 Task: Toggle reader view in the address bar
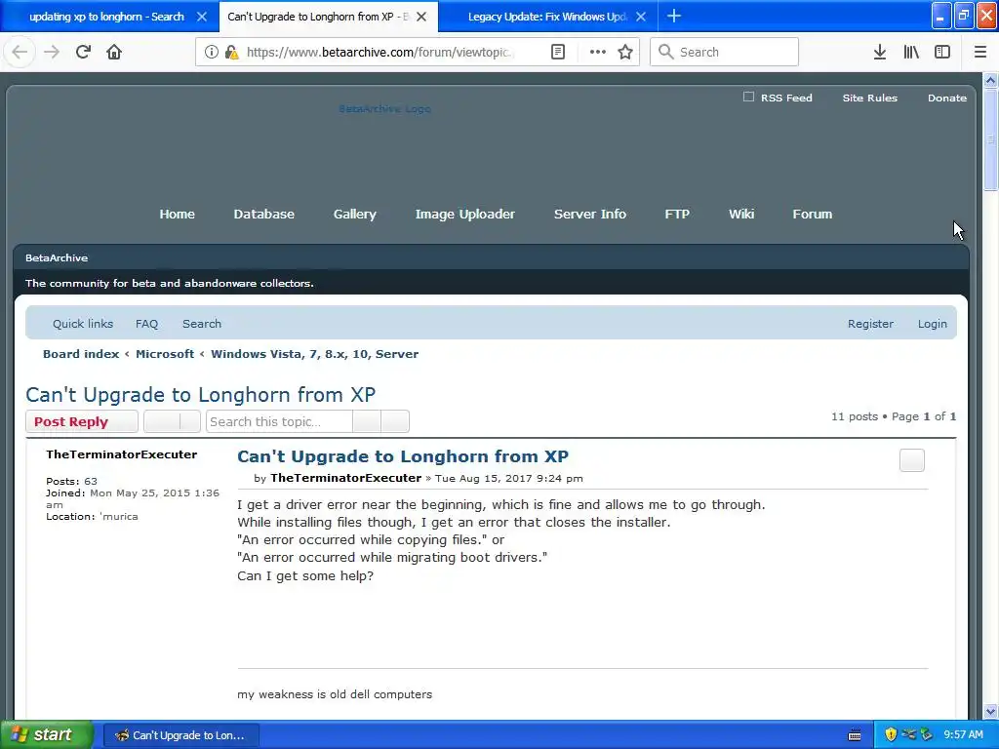point(557,52)
